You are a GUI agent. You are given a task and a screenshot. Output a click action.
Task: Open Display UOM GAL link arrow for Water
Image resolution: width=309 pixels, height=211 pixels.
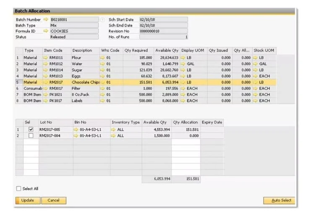[x=183, y=64]
